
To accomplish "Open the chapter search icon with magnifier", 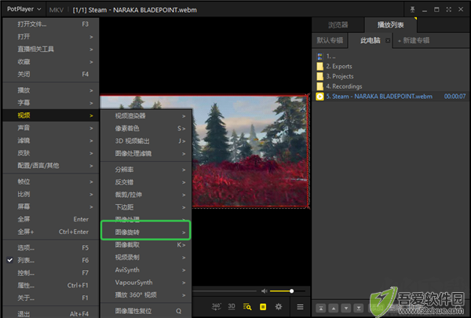I will click(247, 307).
